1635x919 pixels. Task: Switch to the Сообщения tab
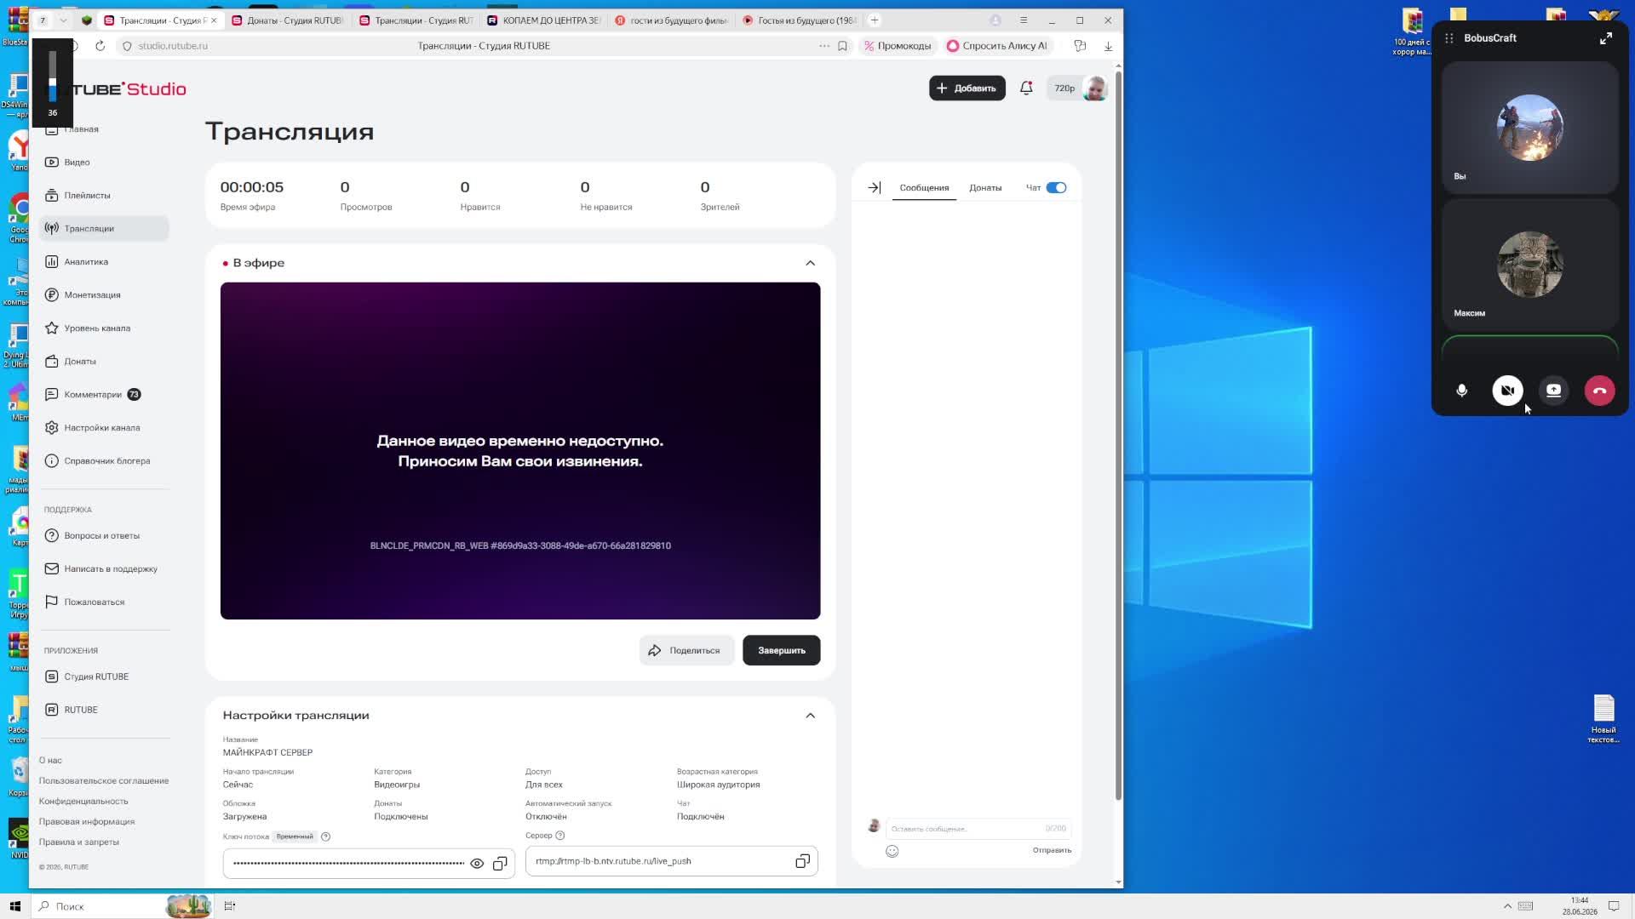coord(924,188)
